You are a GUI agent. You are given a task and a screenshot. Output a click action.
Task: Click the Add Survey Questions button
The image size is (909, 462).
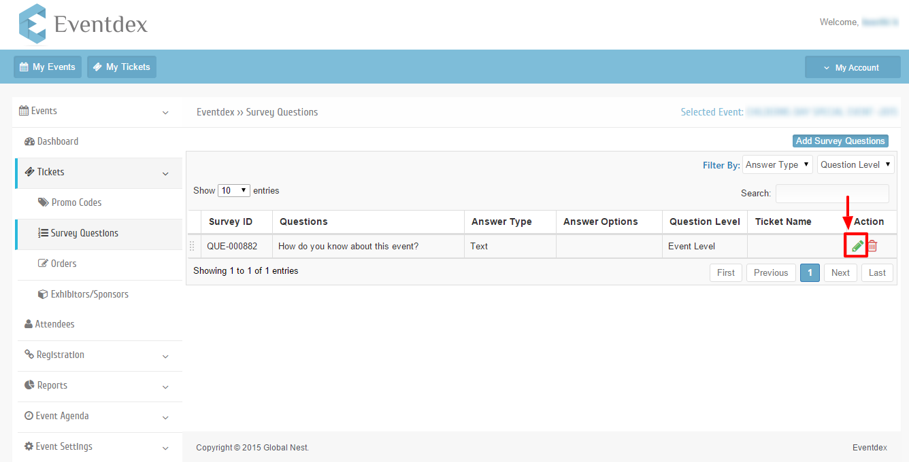(x=840, y=141)
